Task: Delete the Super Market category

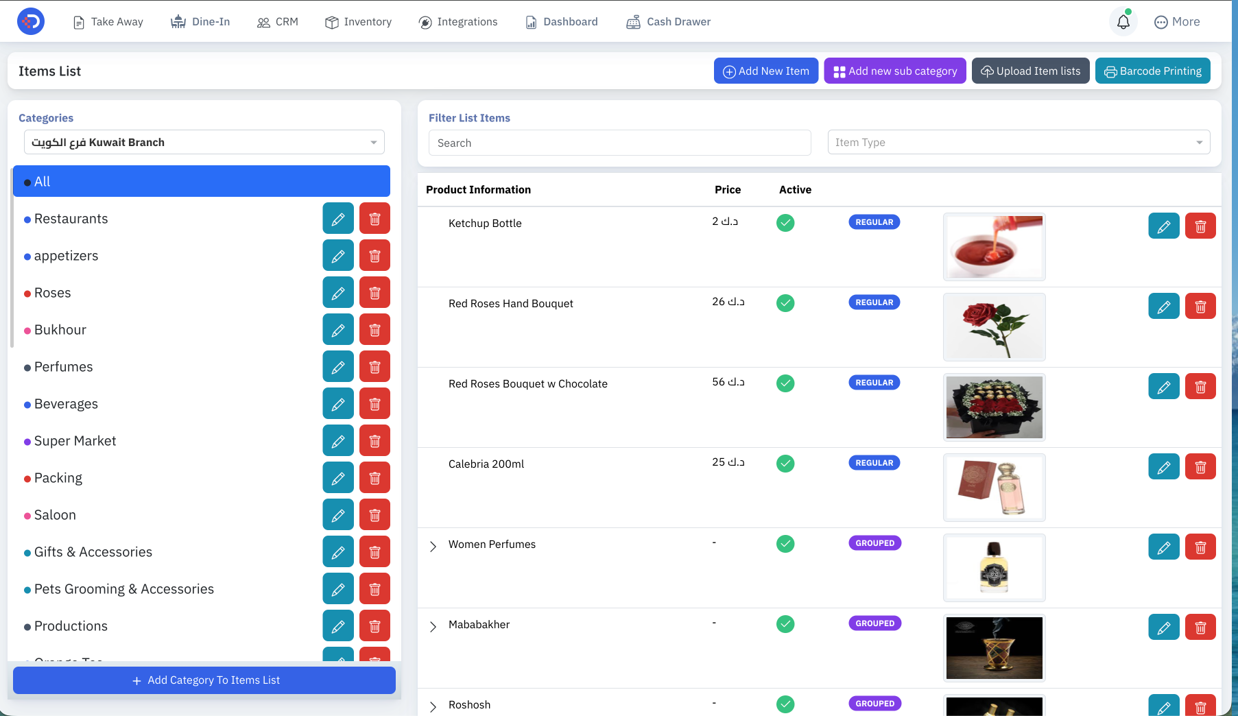Action: coord(374,441)
